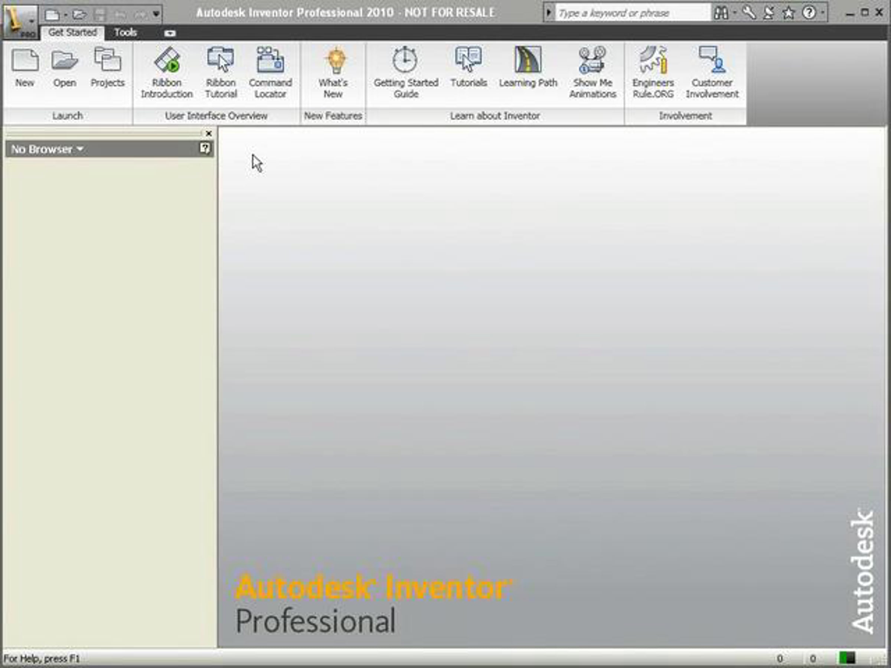Open the Learning Path
891x668 pixels.
tap(528, 67)
